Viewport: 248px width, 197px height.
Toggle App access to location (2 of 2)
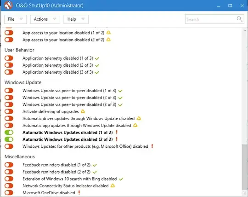(9, 40)
